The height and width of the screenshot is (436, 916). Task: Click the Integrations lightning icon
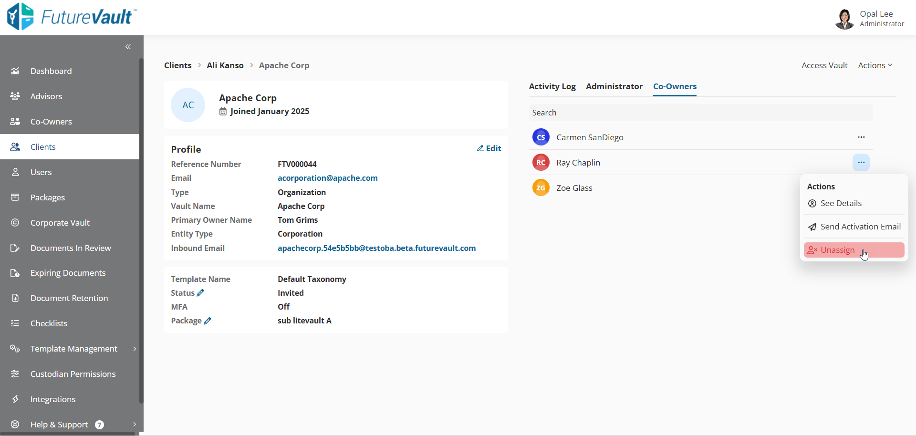(15, 399)
